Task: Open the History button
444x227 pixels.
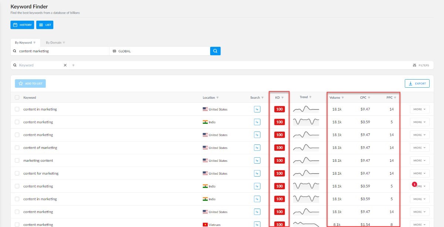Action: [x=22, y=25]
